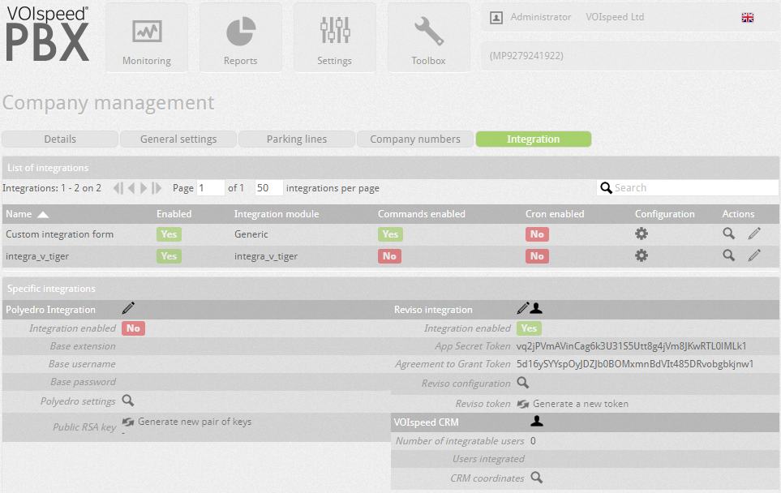
Task: Click the Administrator user name
Action: [x=541, y=17]
